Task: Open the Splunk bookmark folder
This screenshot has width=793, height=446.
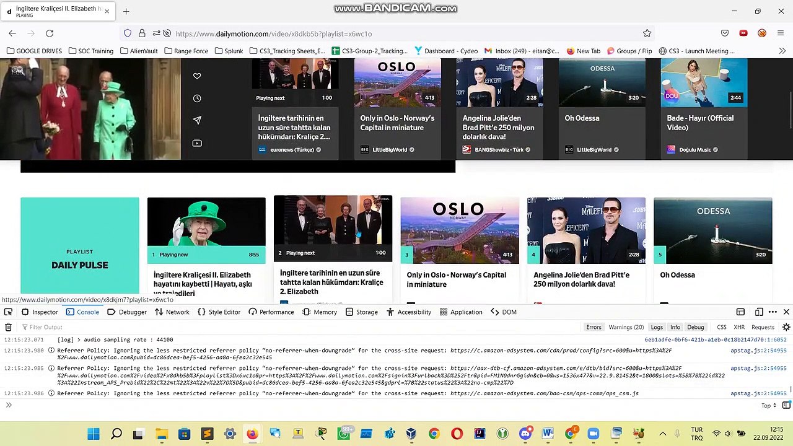Action: (229, 51)
